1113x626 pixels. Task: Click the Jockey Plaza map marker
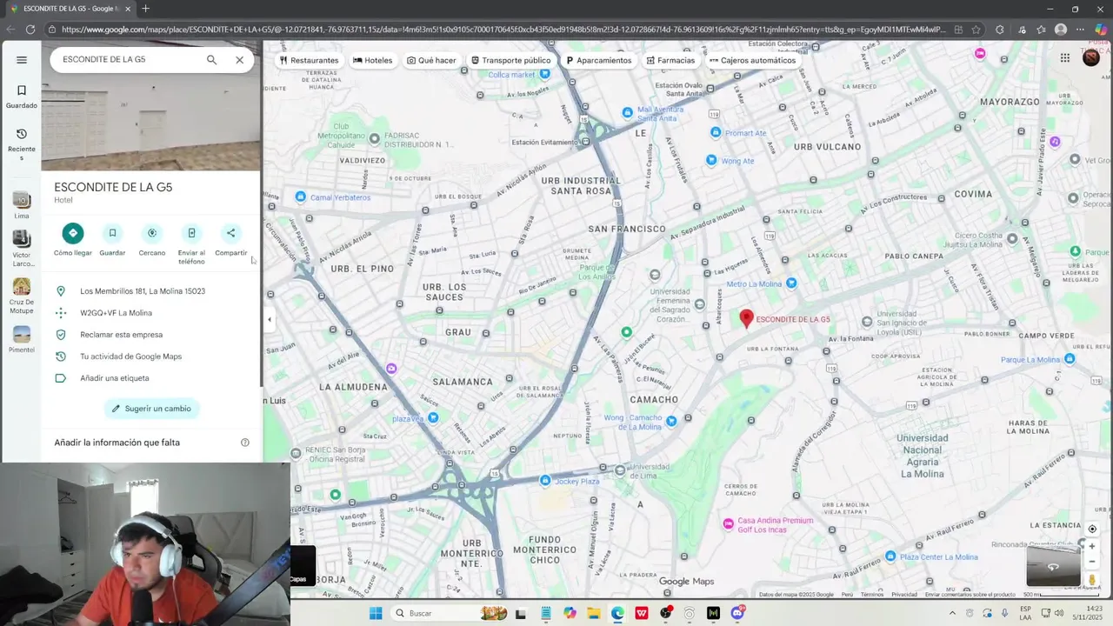[x=545, y=481]
